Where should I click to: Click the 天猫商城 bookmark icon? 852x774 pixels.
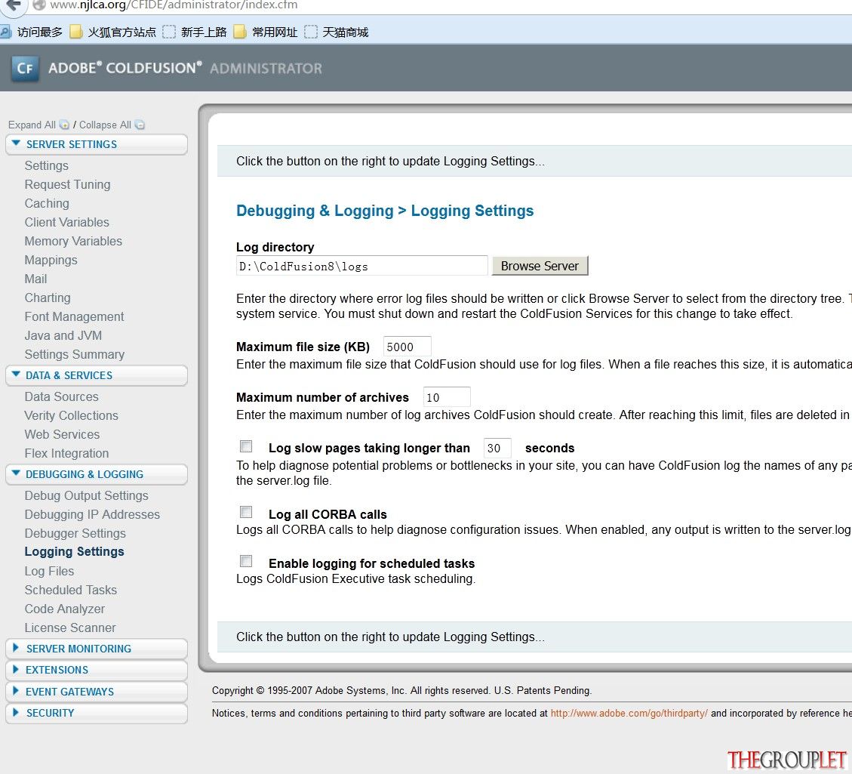click(x=311, y=32)
